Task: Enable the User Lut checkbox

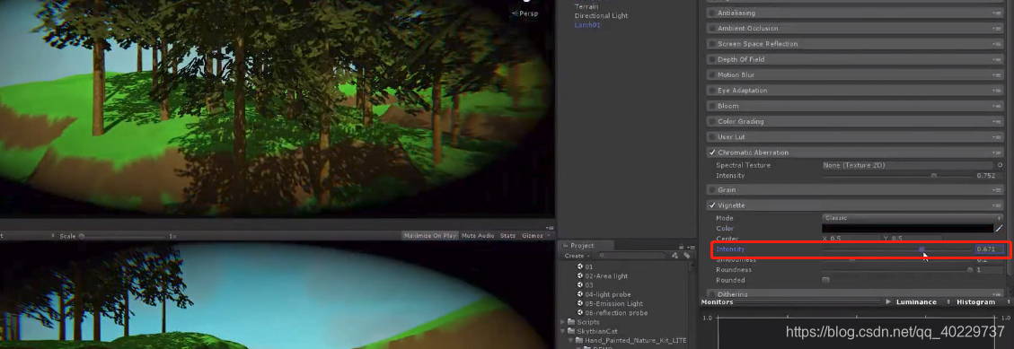Action: pos(712,137)
